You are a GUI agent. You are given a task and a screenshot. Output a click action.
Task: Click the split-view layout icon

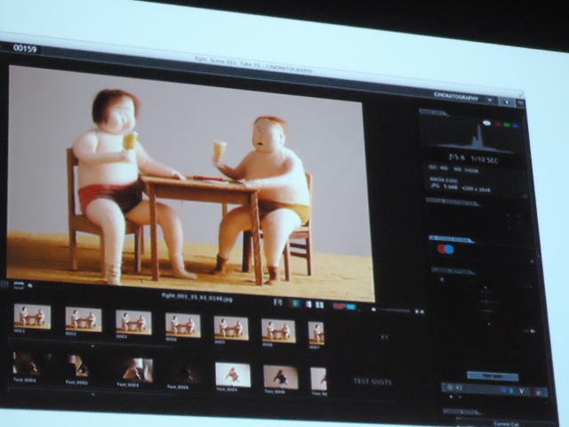[320, 305]
